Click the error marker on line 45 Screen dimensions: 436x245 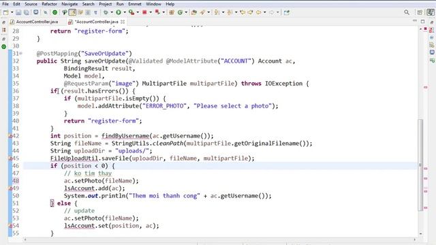tap(10, 159)
